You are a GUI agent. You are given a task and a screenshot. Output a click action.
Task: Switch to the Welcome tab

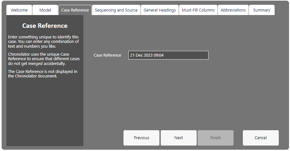coord(19,10)
